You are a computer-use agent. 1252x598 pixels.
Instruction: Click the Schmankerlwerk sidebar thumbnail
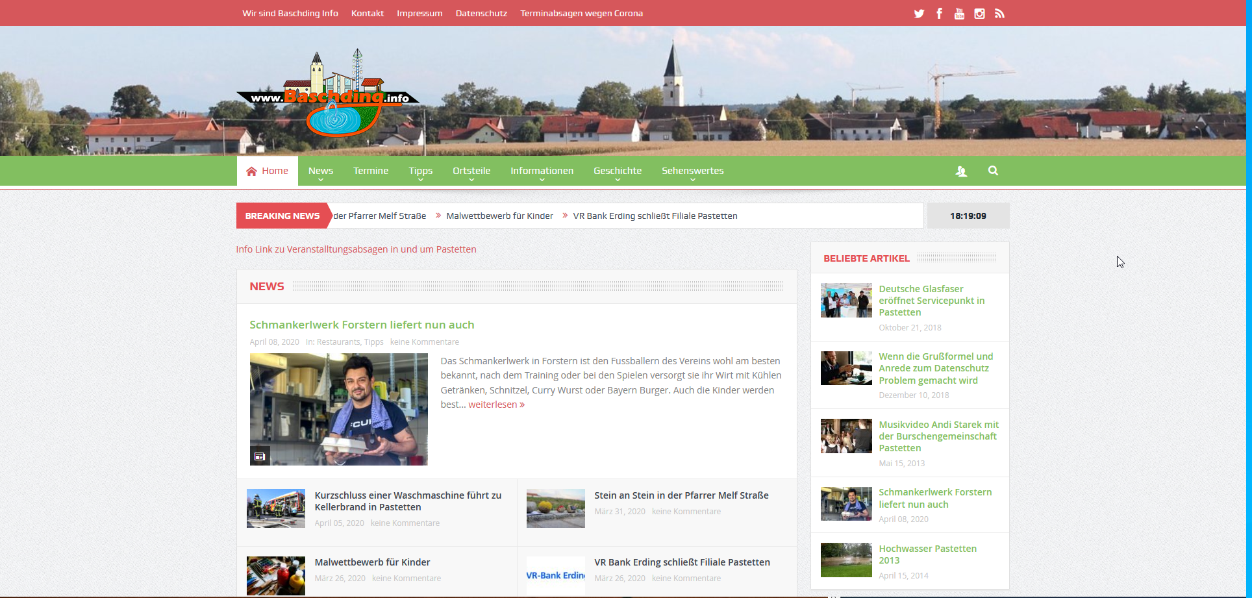(846, 504)
